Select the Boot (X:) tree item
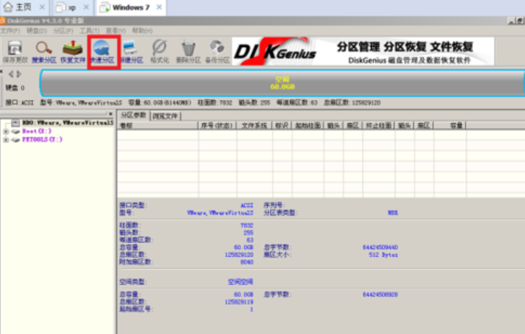 [x=37, y=131]
